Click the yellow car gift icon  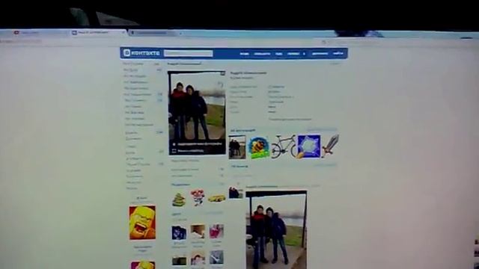click(216, 199)
